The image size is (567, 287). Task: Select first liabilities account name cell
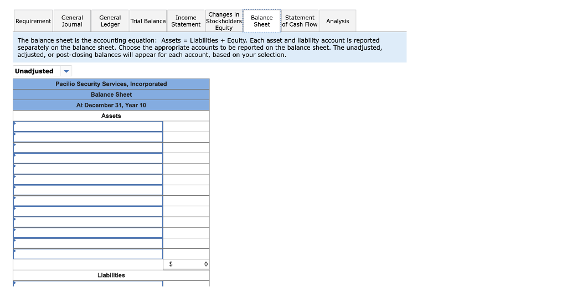click(x=88, y=284)
